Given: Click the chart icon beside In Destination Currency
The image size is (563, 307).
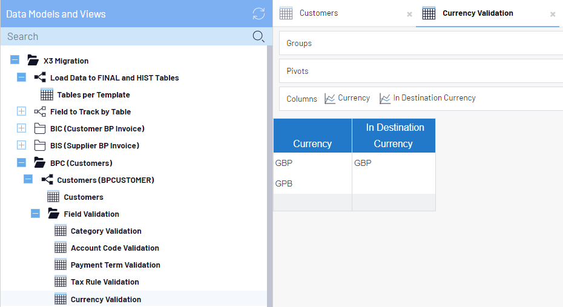Looking at the screenshot, I should [385, 98].
